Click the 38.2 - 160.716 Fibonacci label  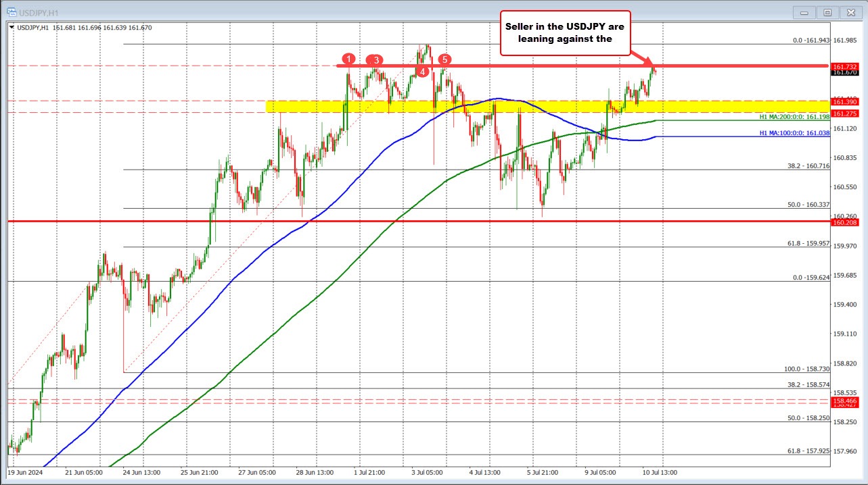click(x=809, y=165)
